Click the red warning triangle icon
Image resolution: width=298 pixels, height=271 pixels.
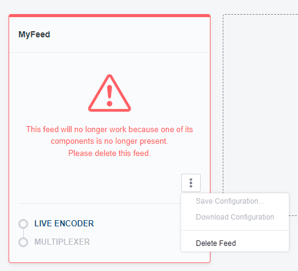pyautogui.click(x=110, y=93)
